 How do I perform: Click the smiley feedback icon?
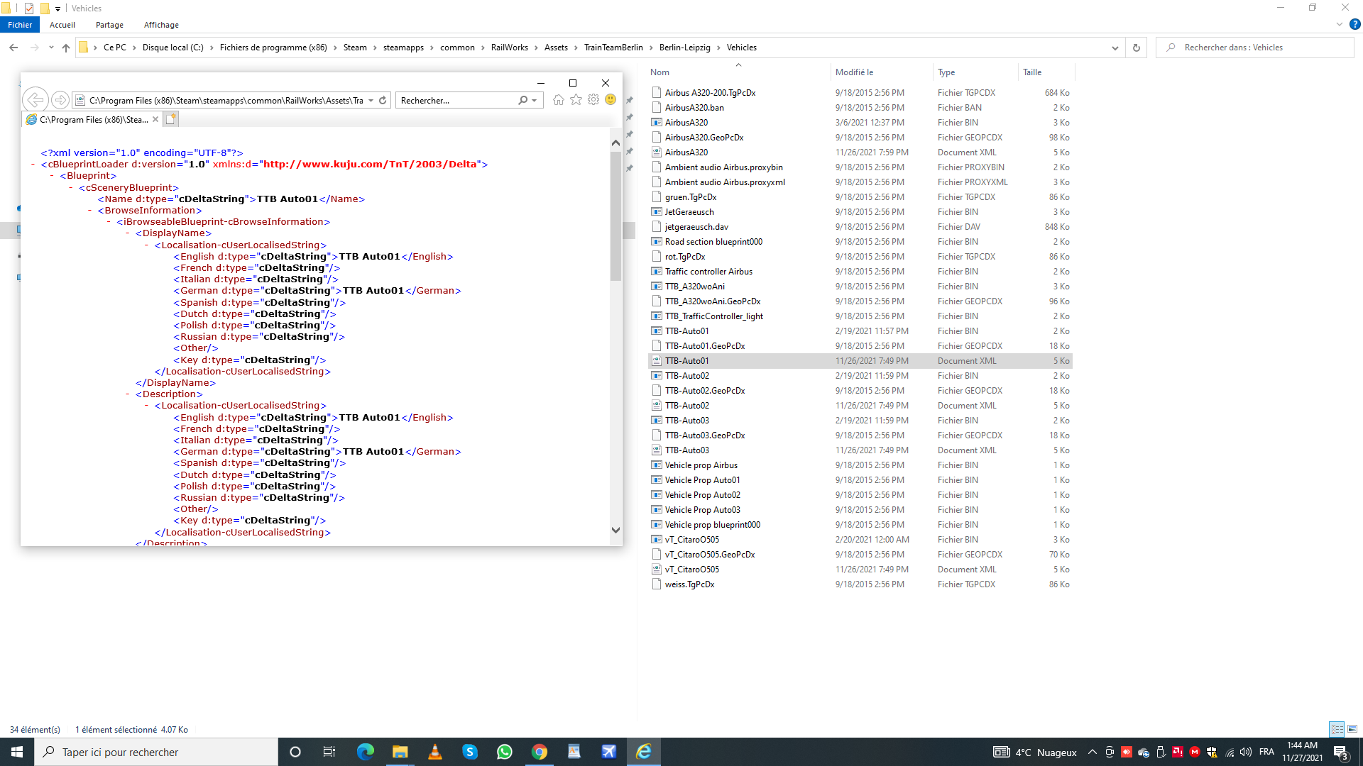(x=611, y=100)
